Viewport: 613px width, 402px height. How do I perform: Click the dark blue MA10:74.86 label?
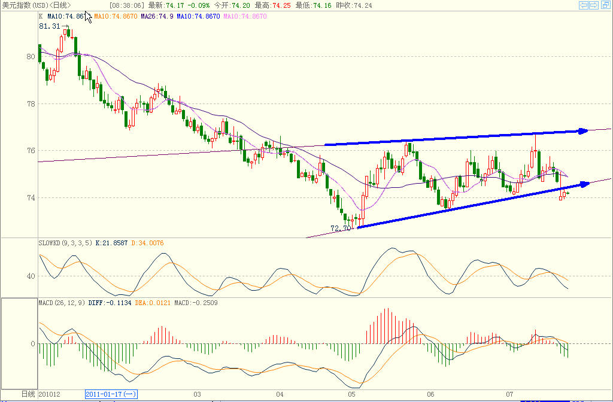[x=66, y=16]
